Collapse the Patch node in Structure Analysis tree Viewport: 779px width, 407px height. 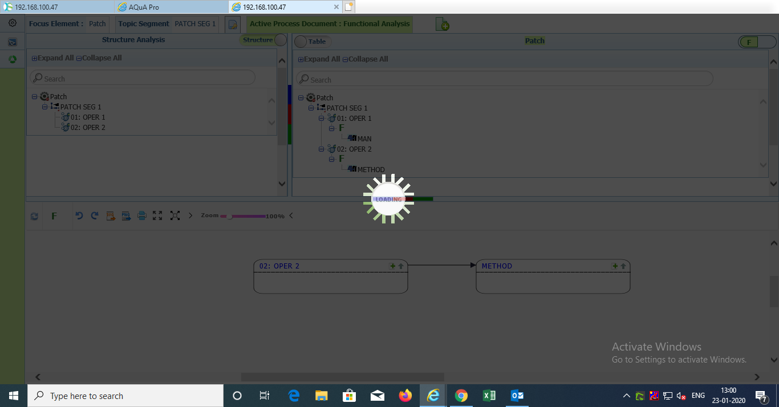[34, 97]
